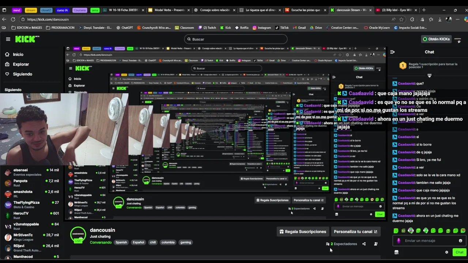Click the dancousin LIVE avatar
Screen dimensions: 468x263
pos(78,235)
